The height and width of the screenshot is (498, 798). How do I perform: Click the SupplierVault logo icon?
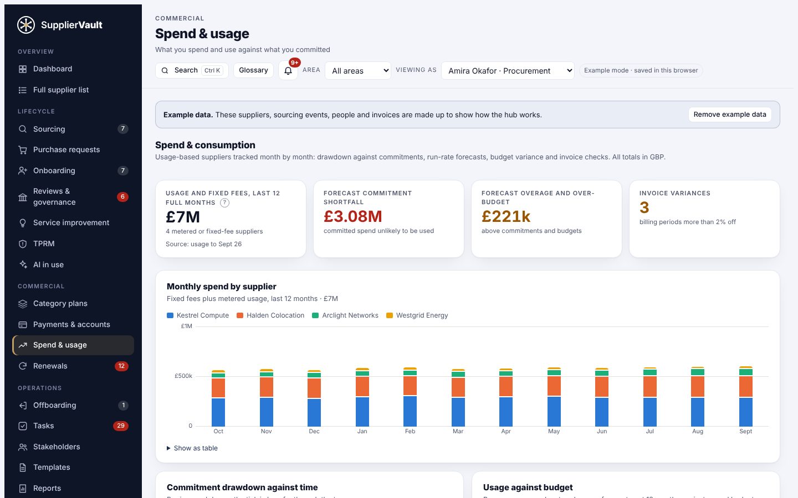tap(26, 25)
